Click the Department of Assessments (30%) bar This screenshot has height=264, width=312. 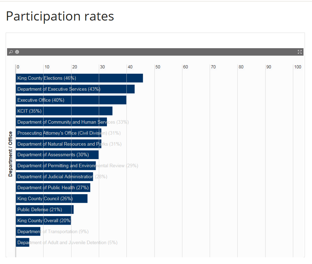(x=57, y=155)
